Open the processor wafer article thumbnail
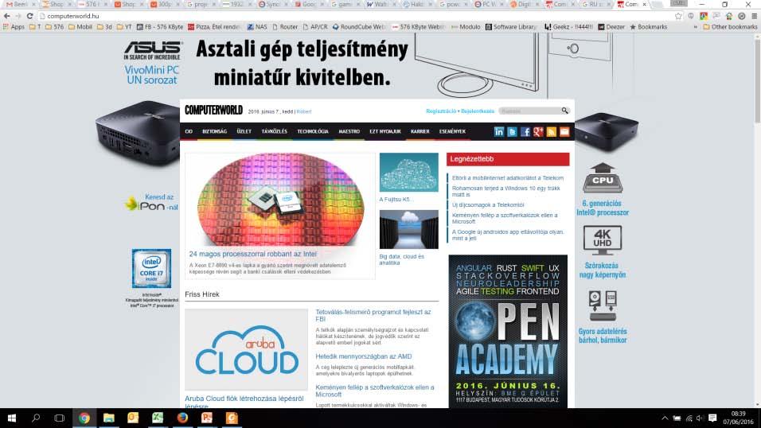The width and height of the screenshot is (761, 428). tap(280, 200)
